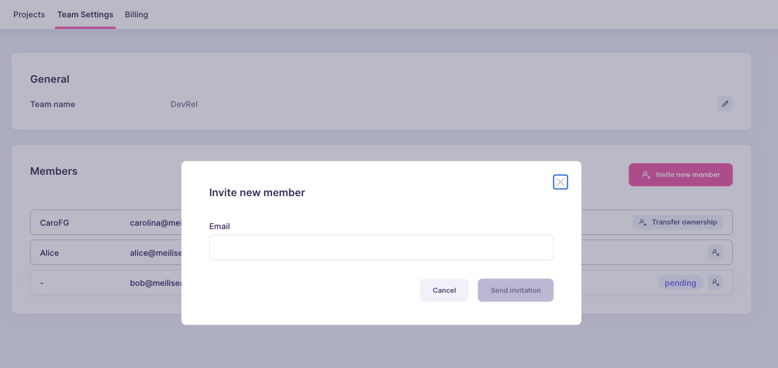
Task: Click the Send invitation button
Action: click(516, 290)
